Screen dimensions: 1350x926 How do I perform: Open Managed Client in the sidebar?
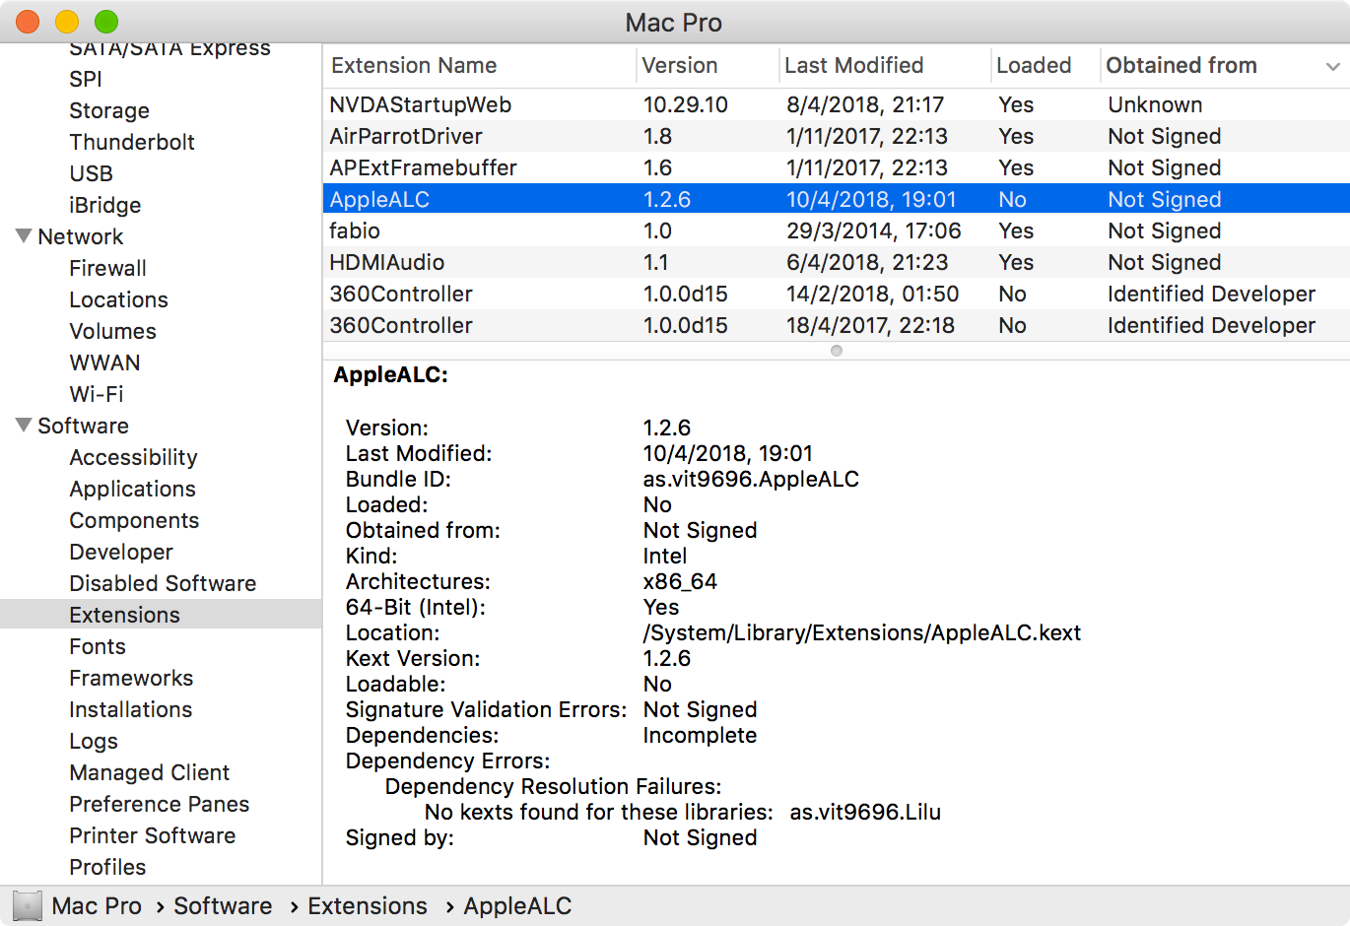click(149, 772)
